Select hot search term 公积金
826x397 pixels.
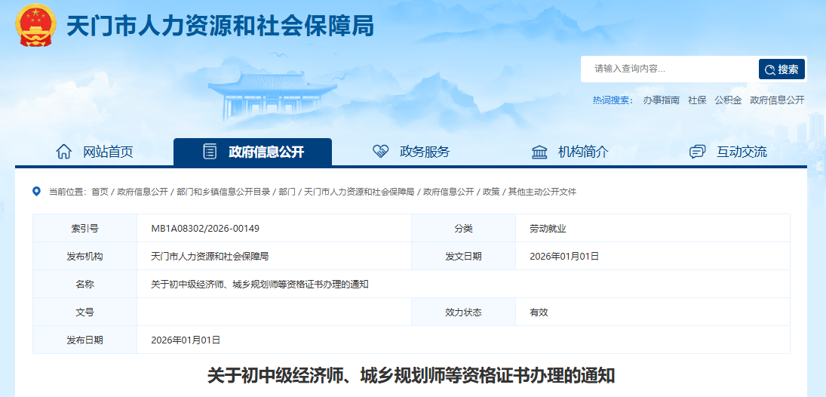pos(728,100)
